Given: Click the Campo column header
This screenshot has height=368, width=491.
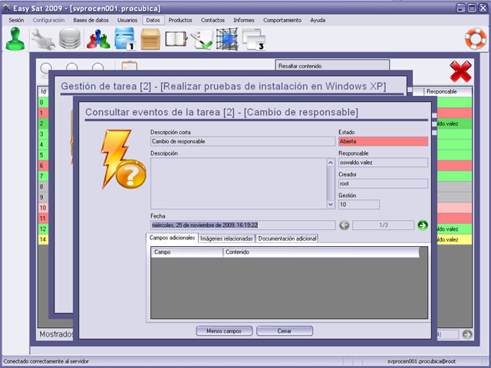Looking at the screenshot, I should click(187, 252).
